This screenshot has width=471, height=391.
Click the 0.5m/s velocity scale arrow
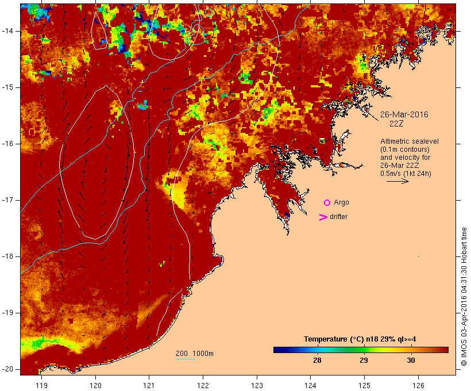click(x=397, y=181)
